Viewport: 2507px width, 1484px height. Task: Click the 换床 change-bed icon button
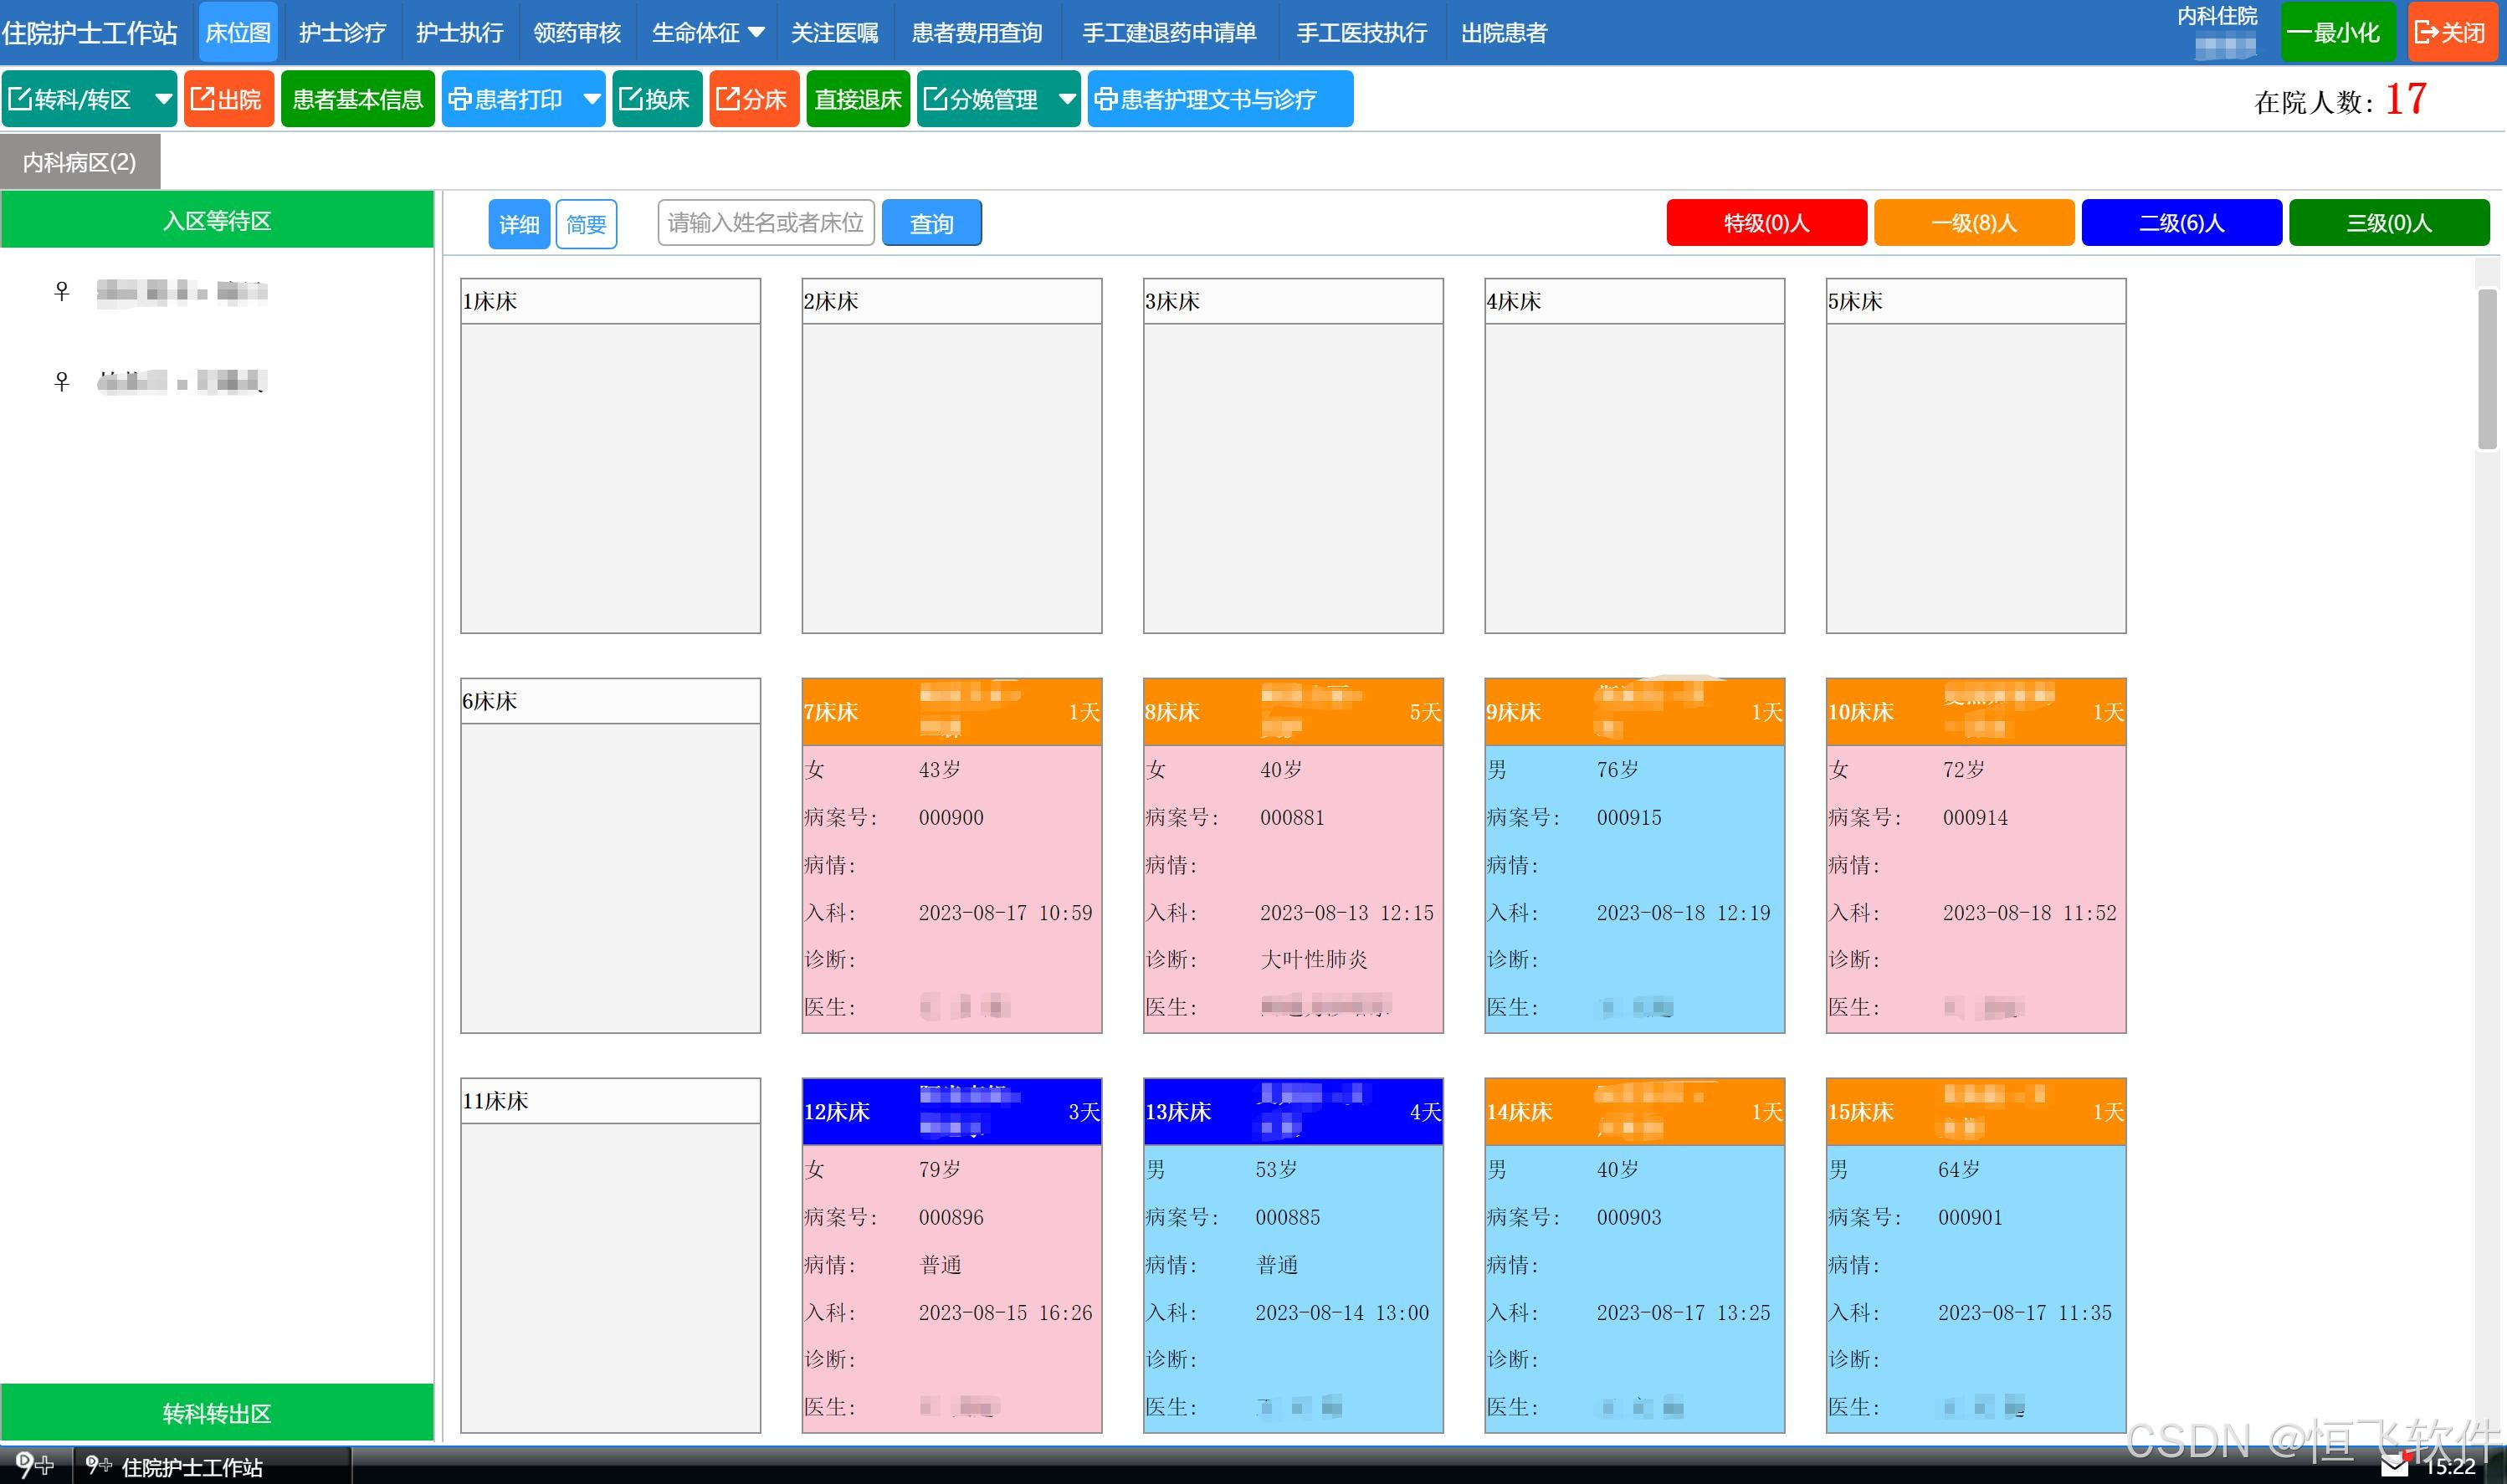[x=656, y=99]
